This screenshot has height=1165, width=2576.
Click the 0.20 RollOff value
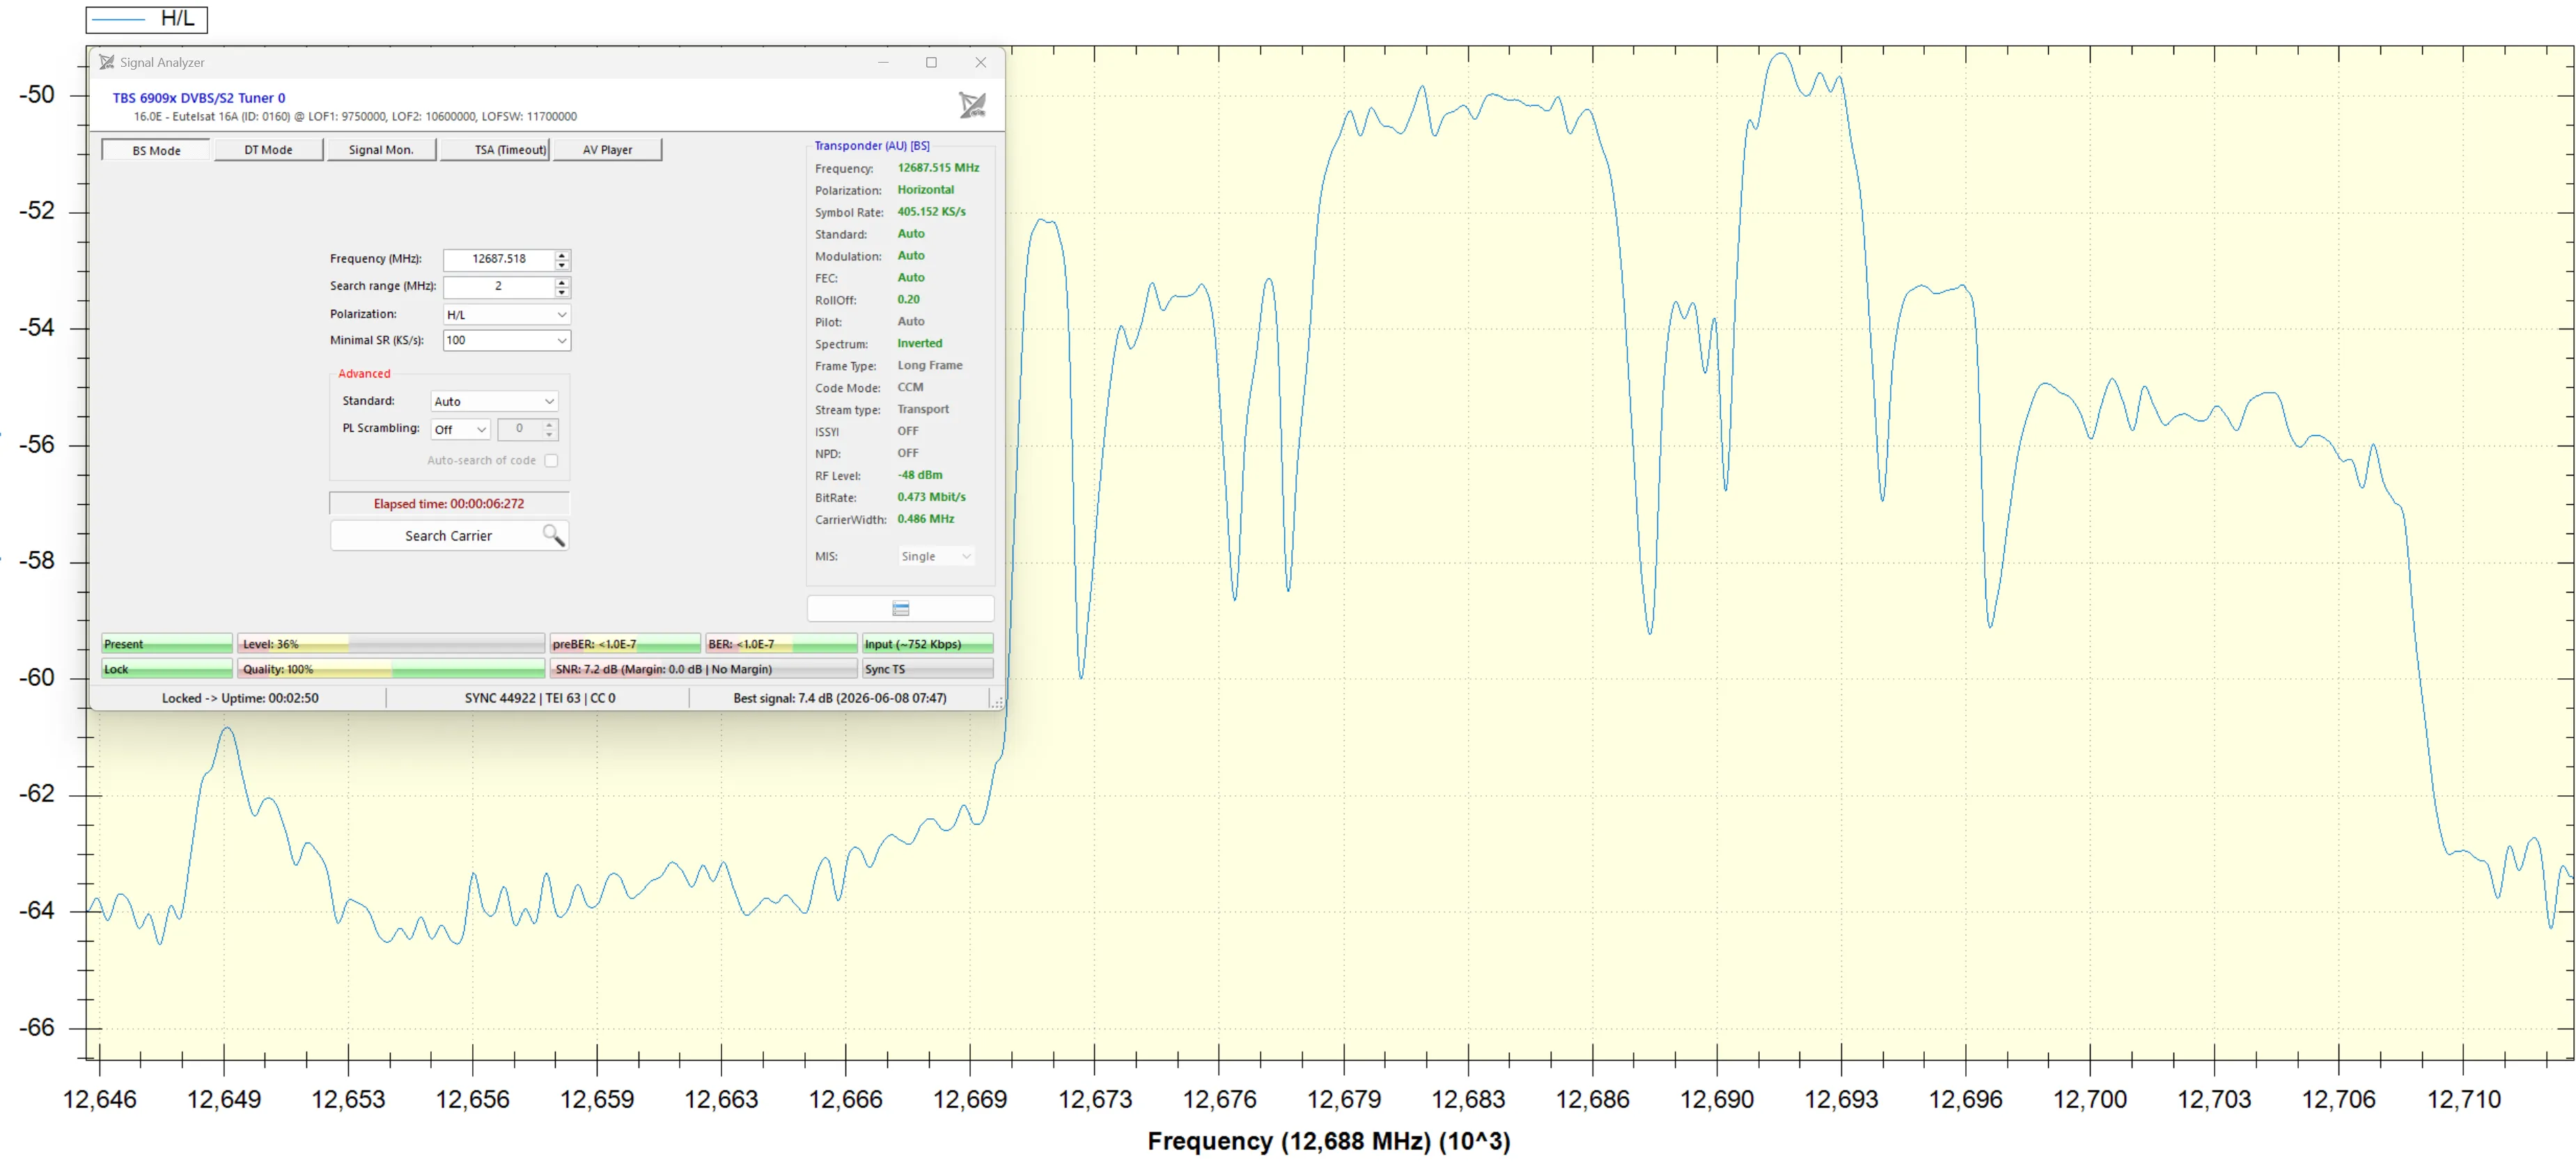[908, 299]
